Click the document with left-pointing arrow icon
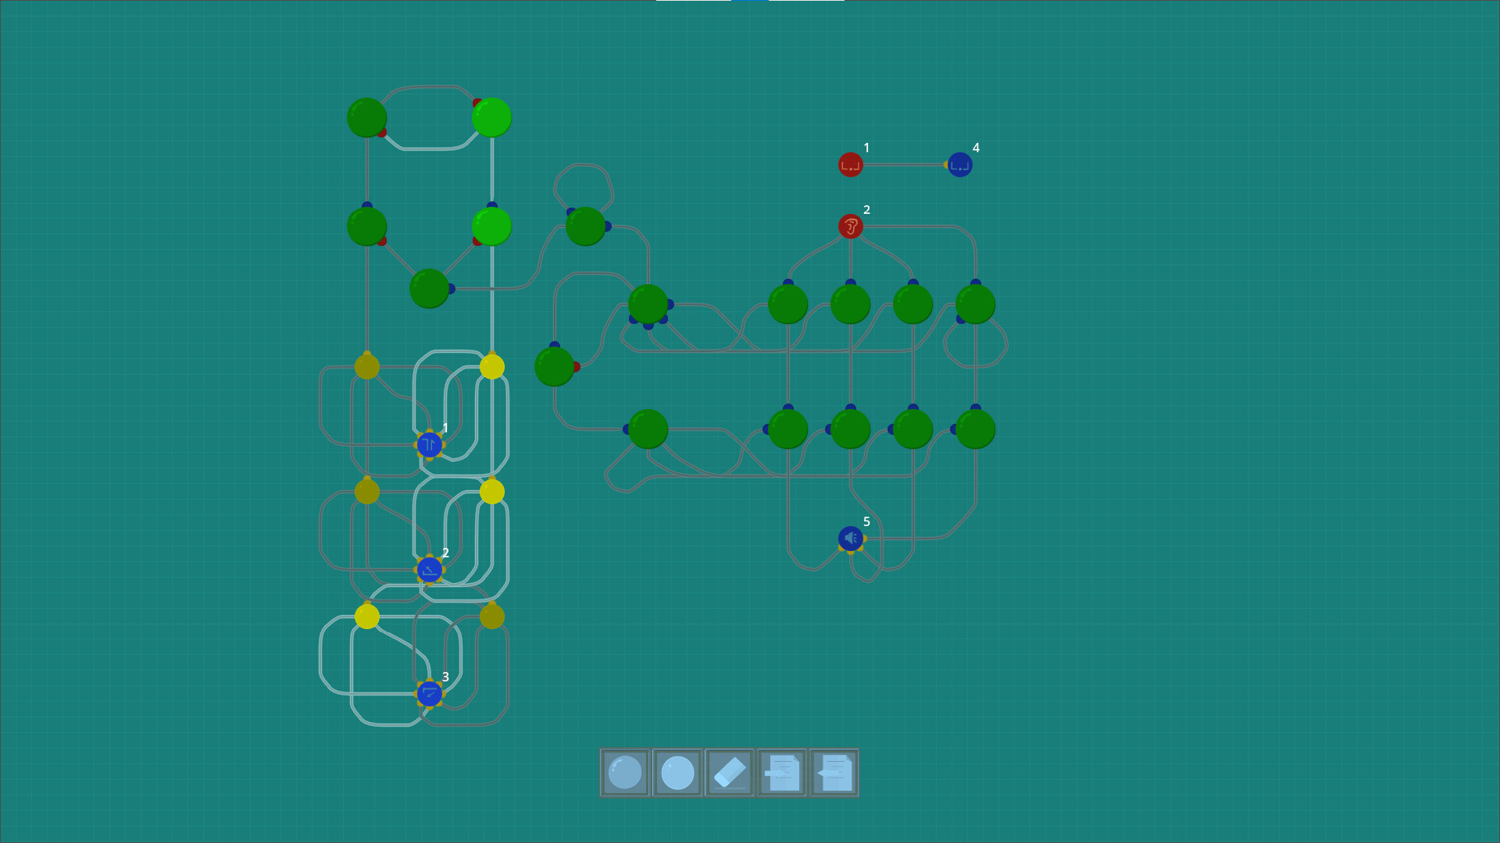Screen dimensions: 1500x843 pyautogui.click(x=834, y=773)
